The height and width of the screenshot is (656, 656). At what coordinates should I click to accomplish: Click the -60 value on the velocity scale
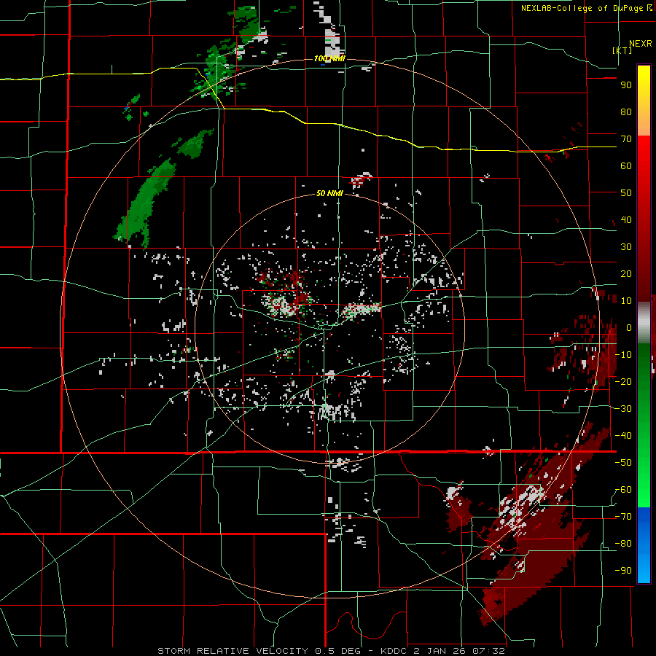(x=623, y=490)
